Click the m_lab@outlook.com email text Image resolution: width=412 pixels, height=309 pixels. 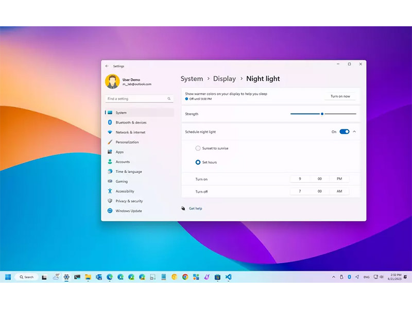[x=137, y=84]
